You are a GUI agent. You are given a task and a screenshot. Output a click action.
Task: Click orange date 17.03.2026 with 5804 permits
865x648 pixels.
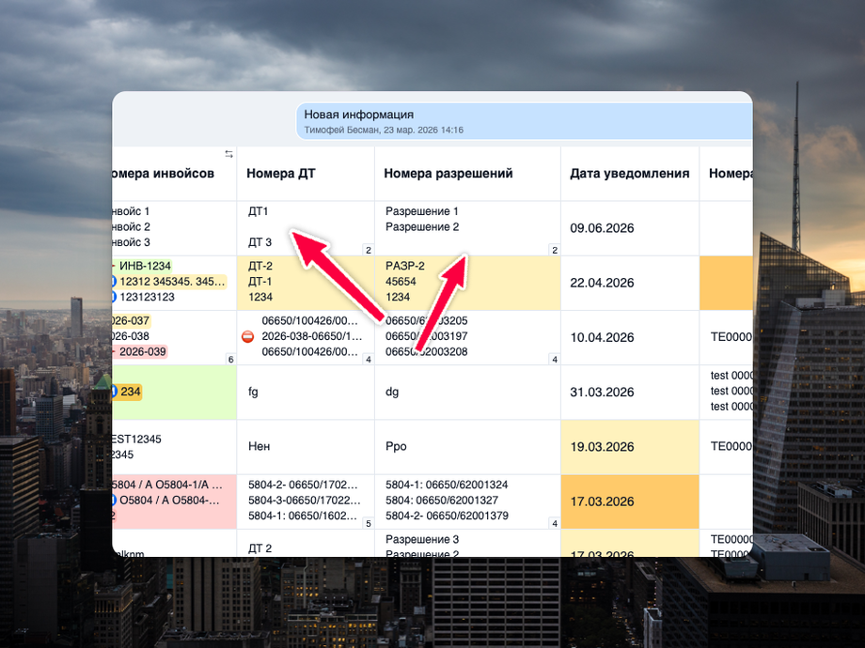pyautogui.click(x=602, y=501)
